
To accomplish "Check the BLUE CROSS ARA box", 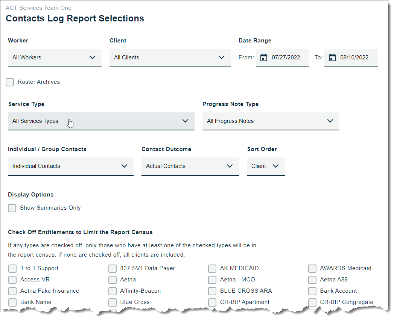I will click(x=212, y=291).
